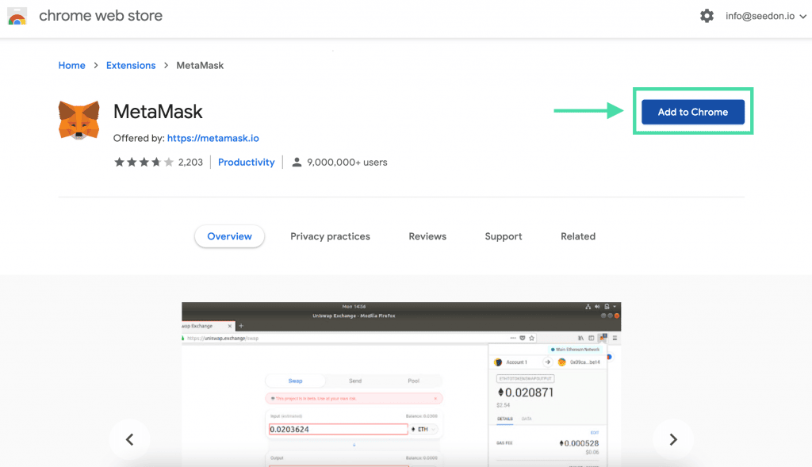The height and width of the screenshot is (467, 812).
Task: Click the MetaMask fox logo
Action: click(79, 120)
